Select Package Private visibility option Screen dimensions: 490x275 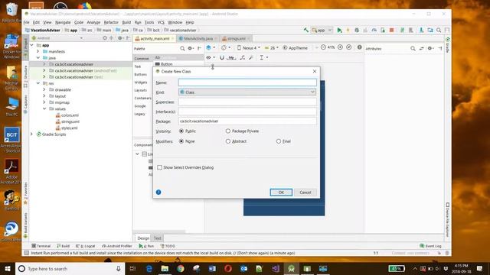coord(228,131)
